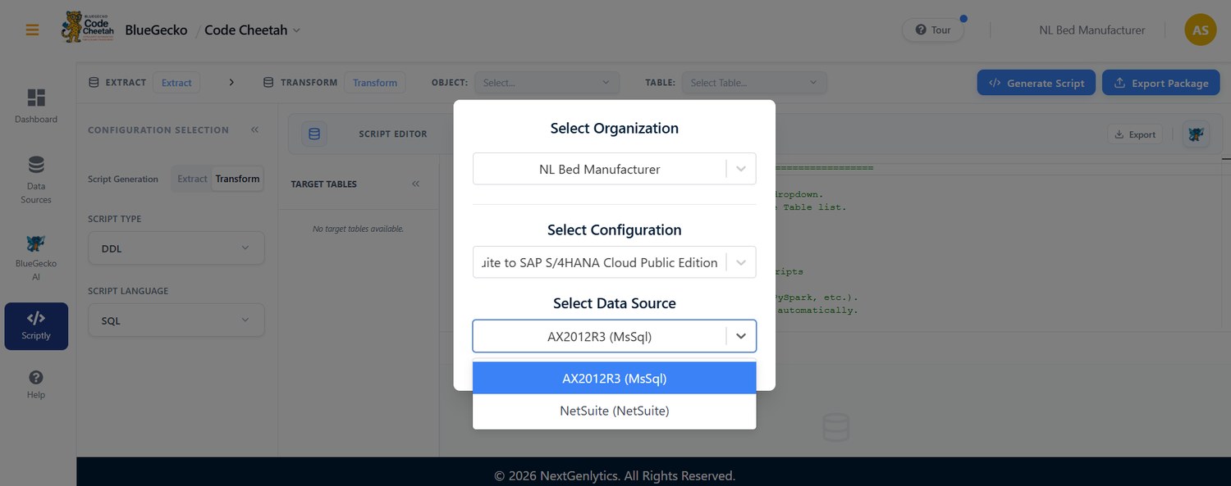Open the Help sidebar item
The image size is (1231, 486).
click(36, 384)
